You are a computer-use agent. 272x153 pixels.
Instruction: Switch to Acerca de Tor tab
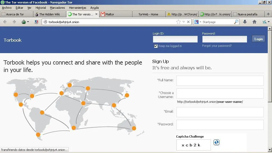17,14
